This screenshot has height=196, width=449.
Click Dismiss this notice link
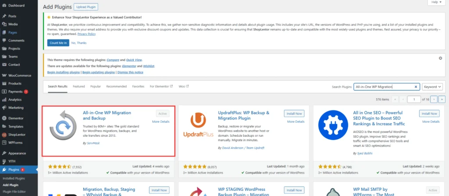point(130,72)
